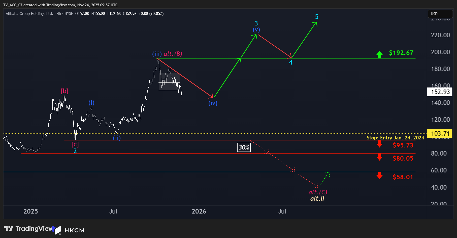Click the '4h' interval label
The height and width of the screenshot is (238, 457).
click(x=59, y=14)
